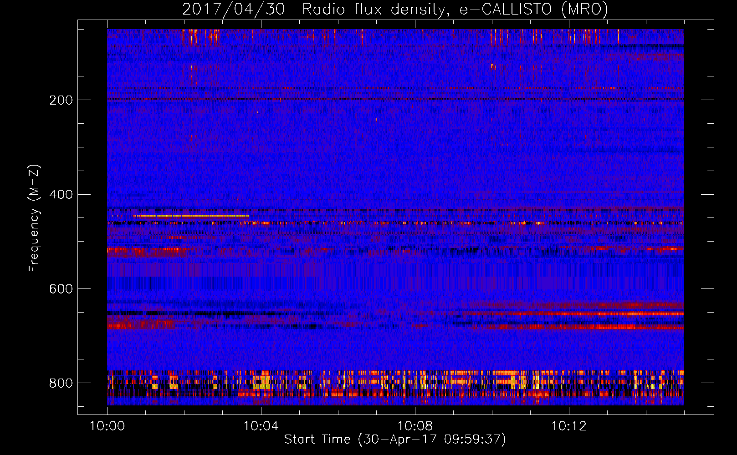Click the 10:08 time tick label

(x=415, y=426)
